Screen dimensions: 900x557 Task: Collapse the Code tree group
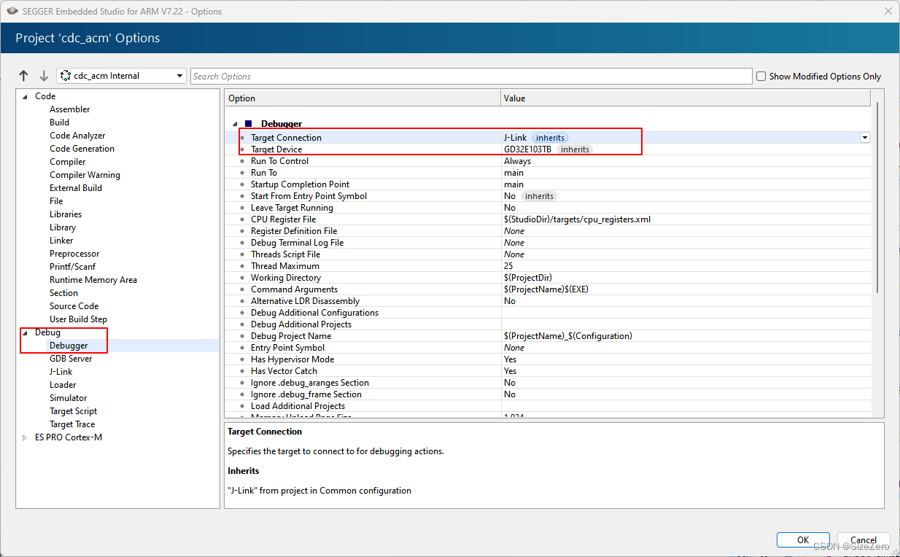(x=26, y=96)
